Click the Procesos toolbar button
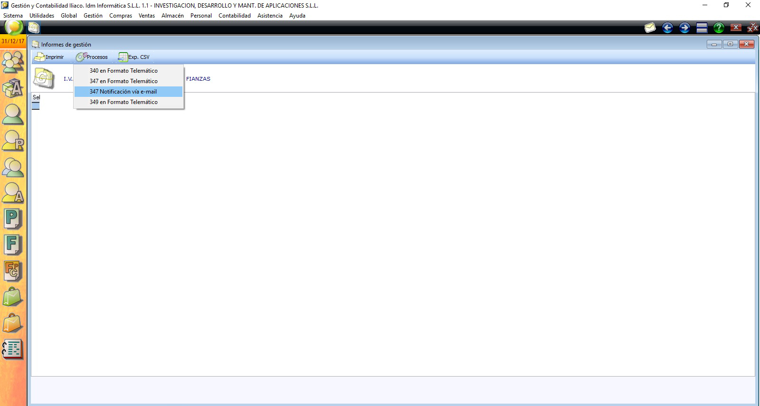 [92, 57]
